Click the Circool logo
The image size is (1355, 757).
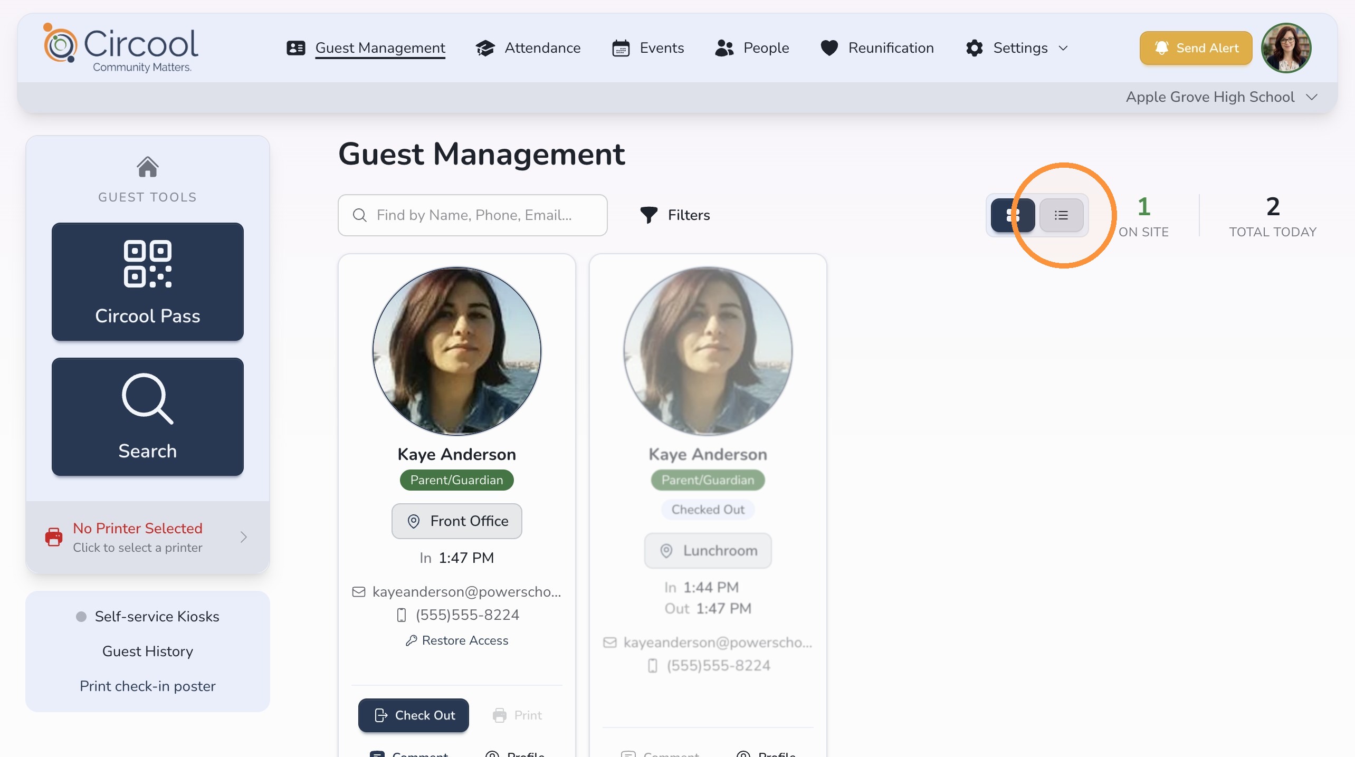[x=121, y=48]
